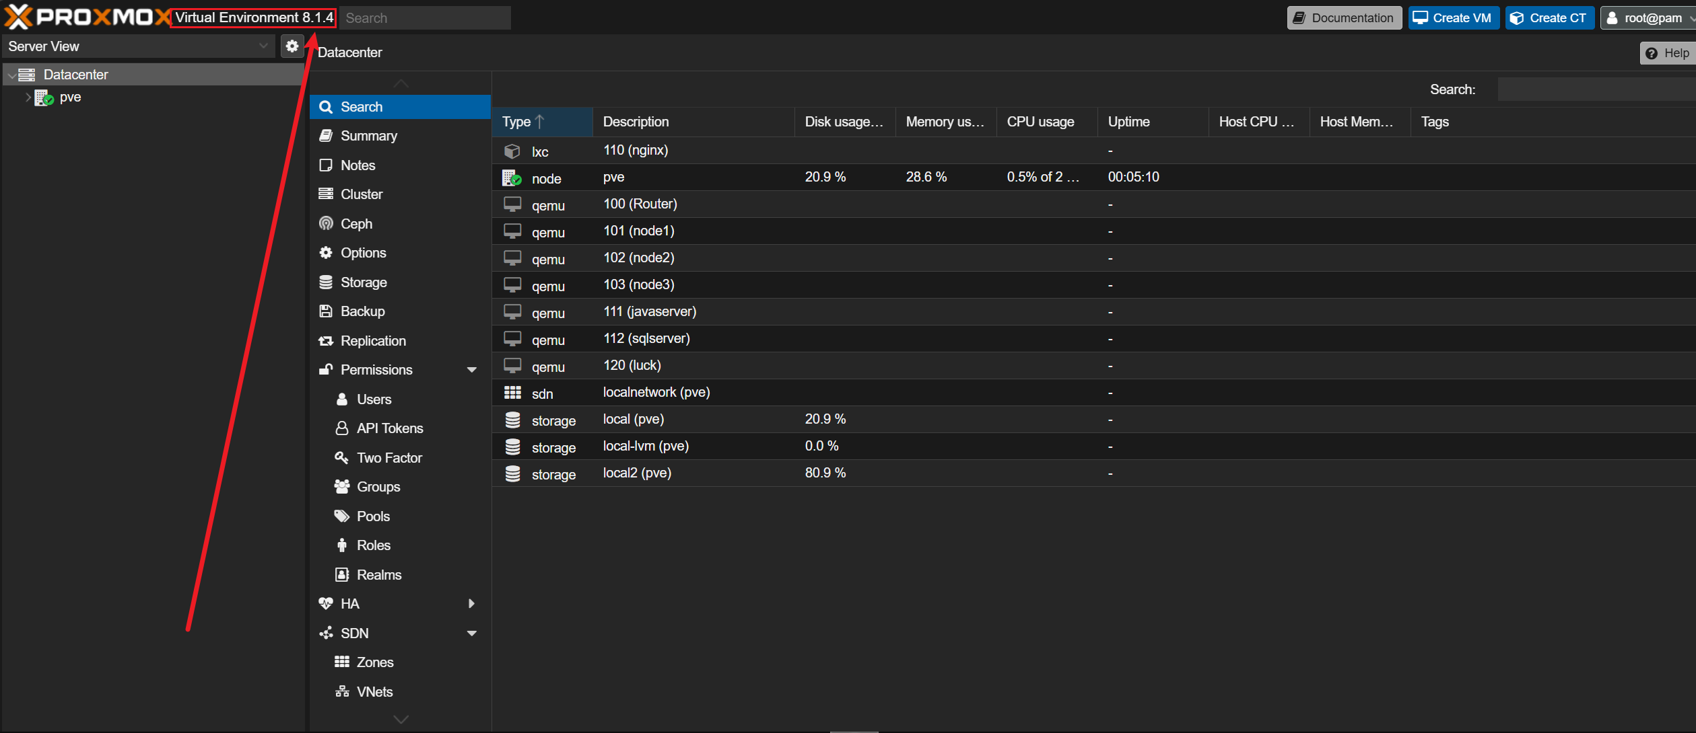Select the Backup menu item
The image size is (1696, 733).
pos(362,311)
